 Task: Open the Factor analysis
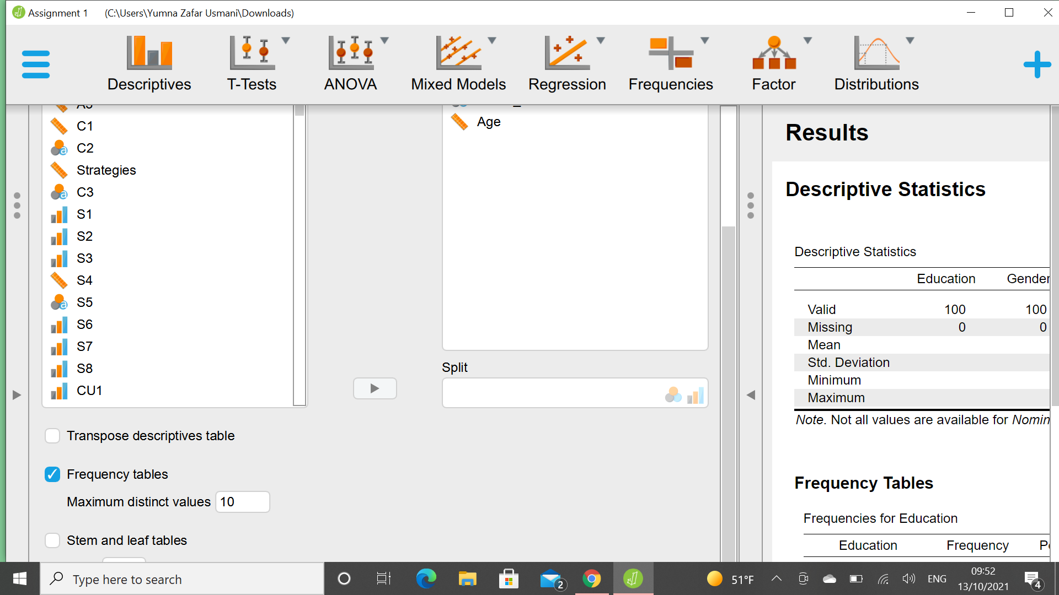pos(773,62)
